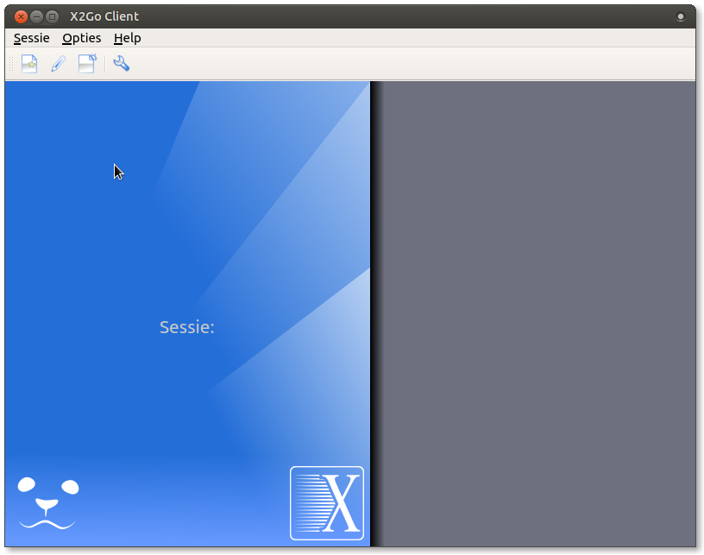Open settings with the wrench icon

pyautogui.click(x=122, y=64)
